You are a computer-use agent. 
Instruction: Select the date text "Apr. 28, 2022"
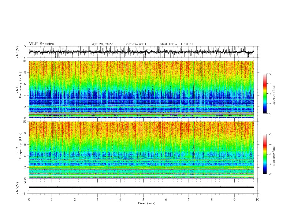102,44
